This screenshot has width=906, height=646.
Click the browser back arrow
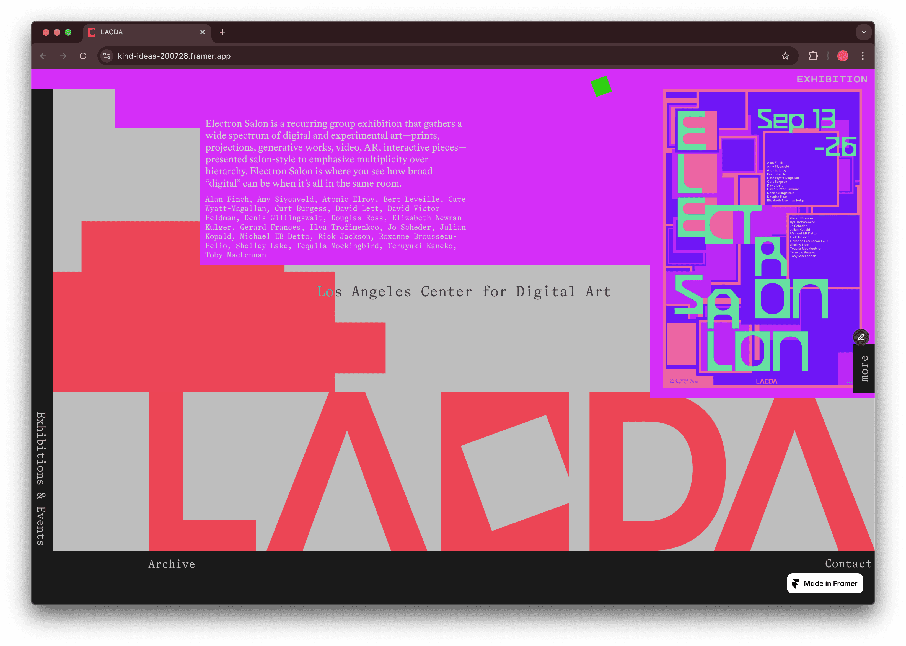[43, 56]
